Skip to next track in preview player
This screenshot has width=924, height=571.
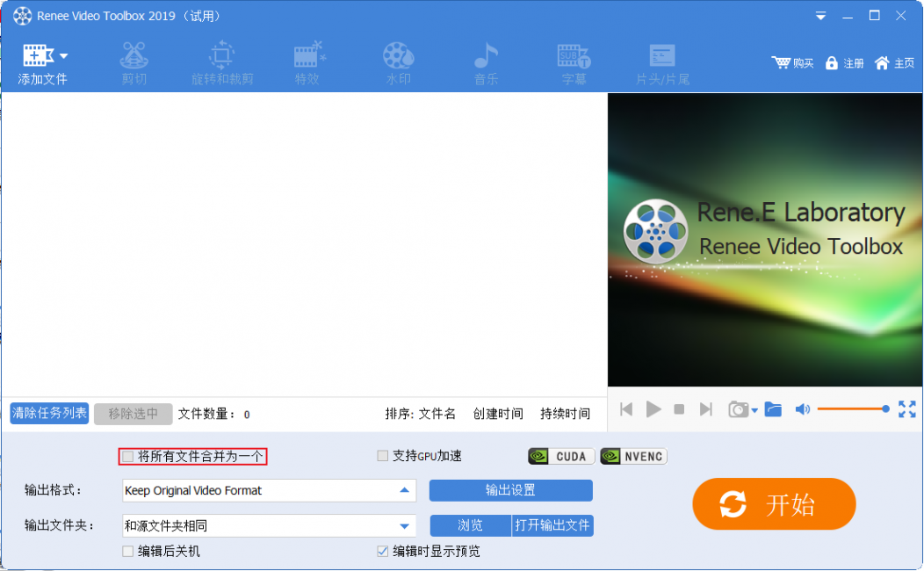[705, 409]
